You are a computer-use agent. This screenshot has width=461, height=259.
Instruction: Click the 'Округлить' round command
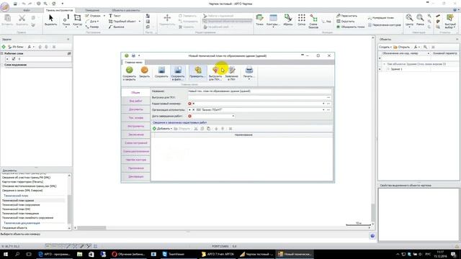346,22
